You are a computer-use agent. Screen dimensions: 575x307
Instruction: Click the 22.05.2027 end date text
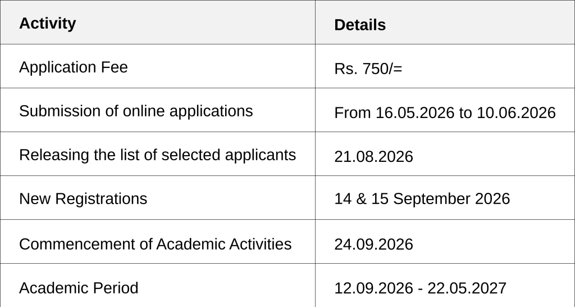pos(467,288)
